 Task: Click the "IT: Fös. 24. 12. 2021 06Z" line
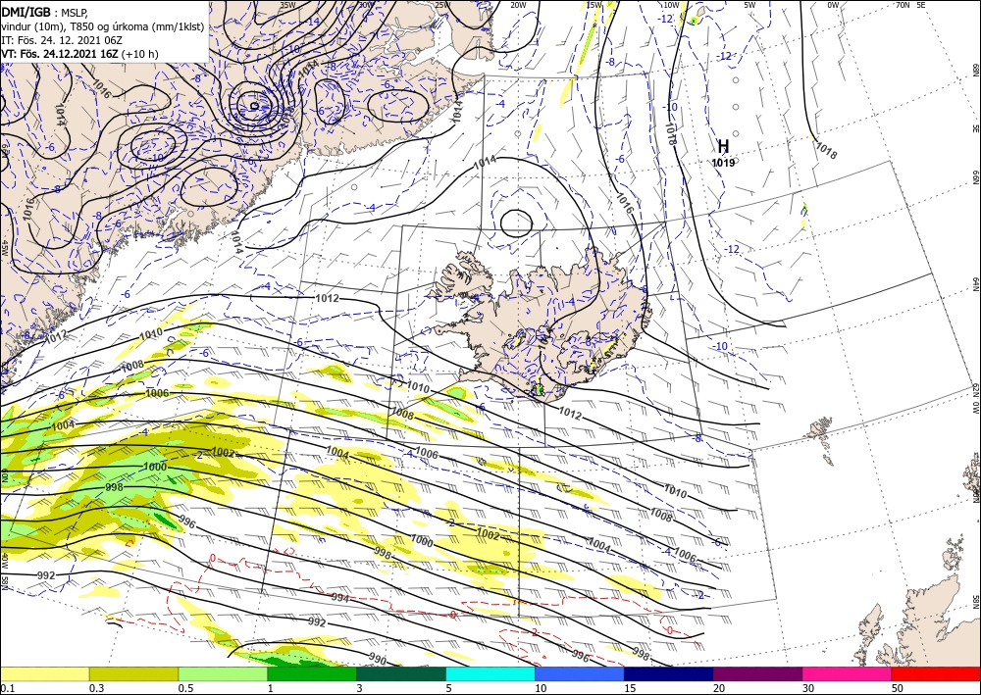[x=61, y=39]
